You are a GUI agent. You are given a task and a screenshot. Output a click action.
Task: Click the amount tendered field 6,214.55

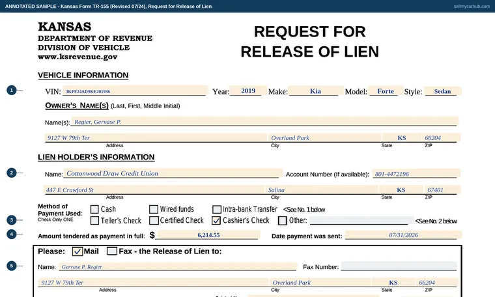(208, 235)
